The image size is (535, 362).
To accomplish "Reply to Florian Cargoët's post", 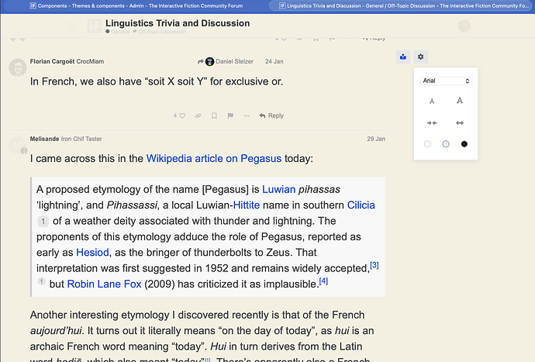I will [271, 115].
